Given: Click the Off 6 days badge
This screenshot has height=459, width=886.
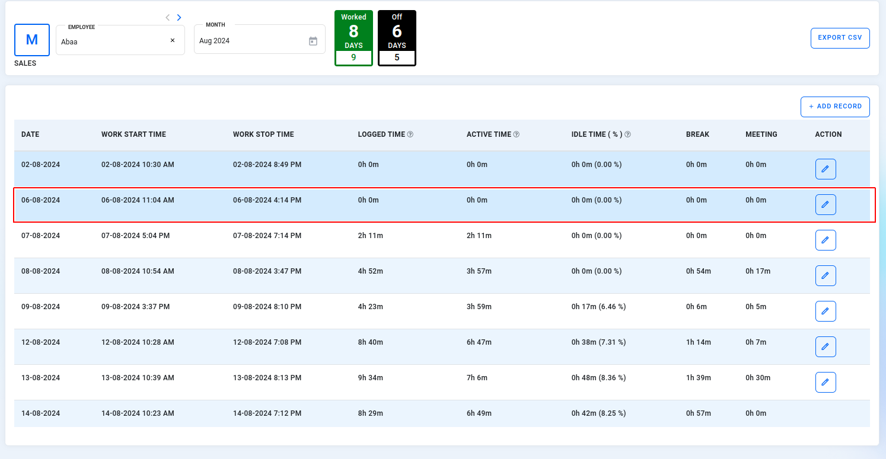Looking at the screenshot, I should tap(397, 38).
